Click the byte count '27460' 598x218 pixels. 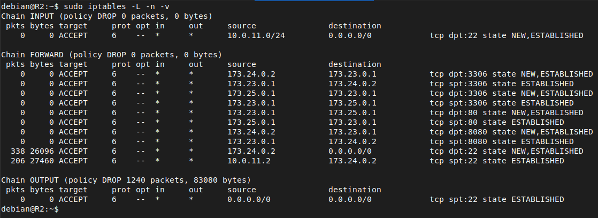42,161
